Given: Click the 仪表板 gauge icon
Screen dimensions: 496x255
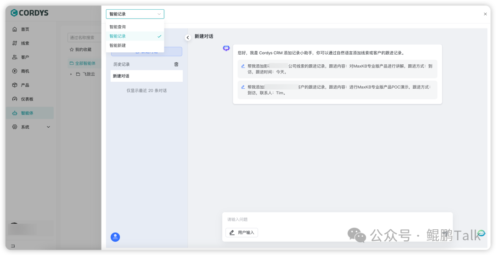Looking at the screenshot, I should pyautogui.click(x=15, y=99).
